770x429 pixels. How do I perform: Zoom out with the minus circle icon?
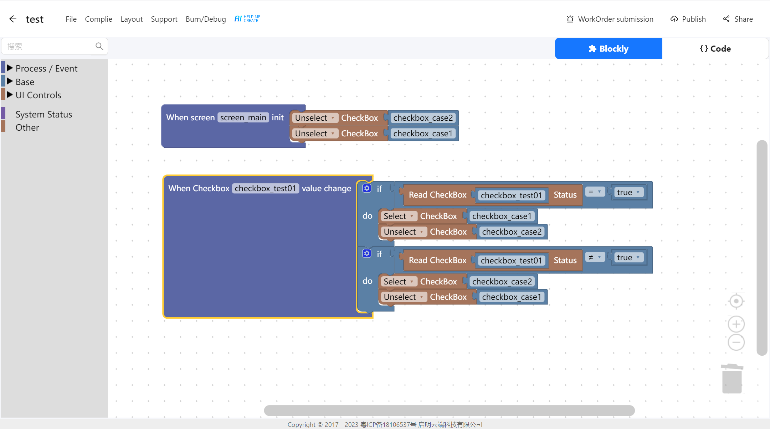736,342
